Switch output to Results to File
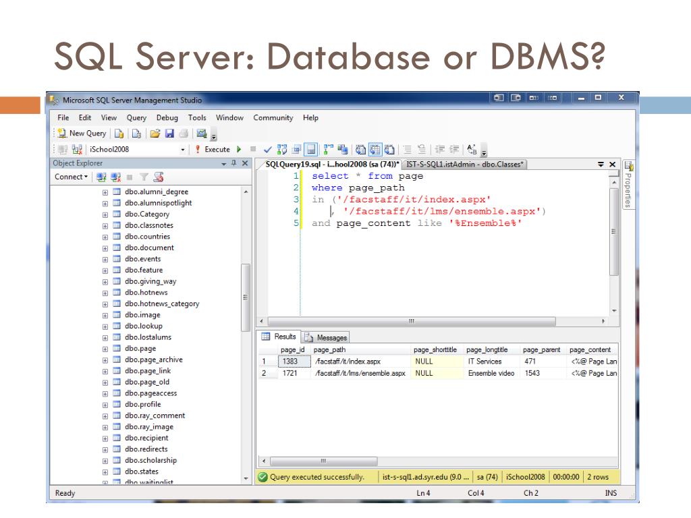Screen dimensions: 691x518 tap(389, 150)
